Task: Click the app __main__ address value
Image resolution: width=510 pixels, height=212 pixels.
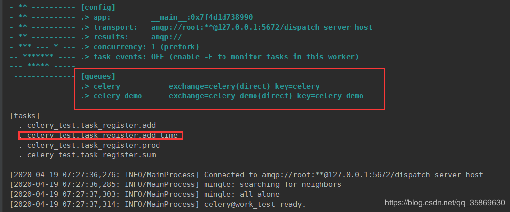Action: pyautogui.click(x=202, y=17)
